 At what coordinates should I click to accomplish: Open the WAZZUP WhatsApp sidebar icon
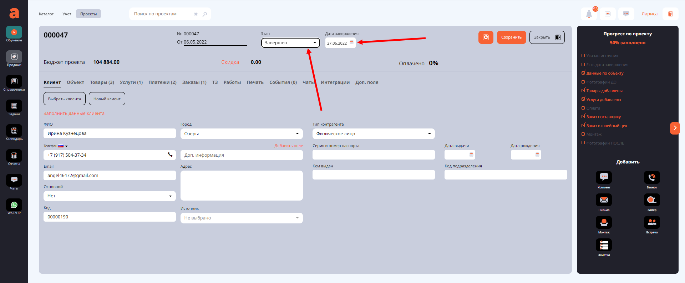coord(14,205)
